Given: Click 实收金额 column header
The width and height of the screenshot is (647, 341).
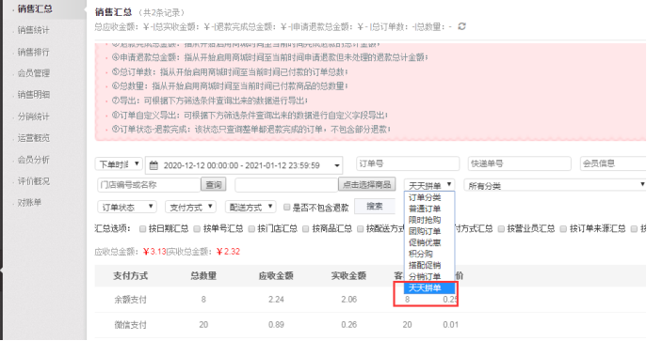Looking at the screenshot, I should [x=348, y=275].
